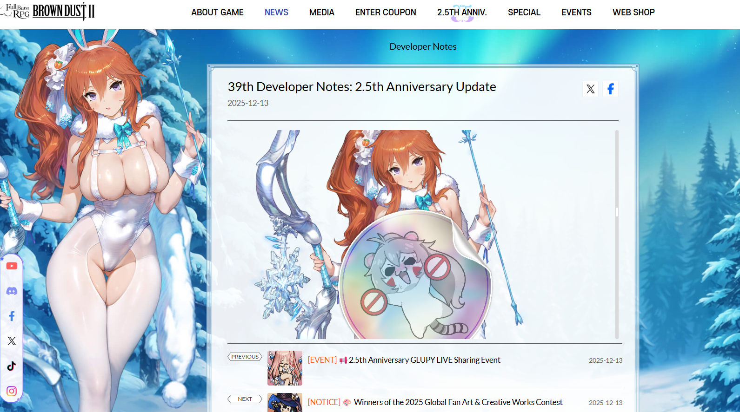Open the WEB SHOP menu
This screenshot has width=740, height=412.
633,13
